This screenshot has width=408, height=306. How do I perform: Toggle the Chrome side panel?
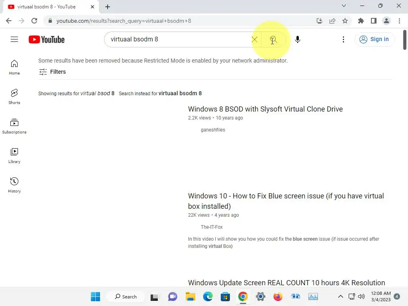(x=374, y=21)
